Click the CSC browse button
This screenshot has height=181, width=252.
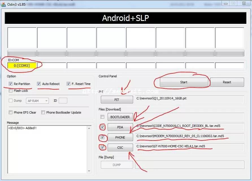pyautogui.click(x=120, y=148)
